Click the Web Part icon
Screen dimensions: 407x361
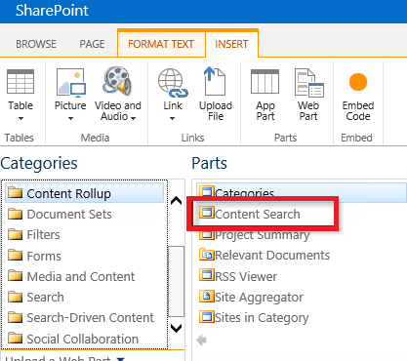(x=308, y=83)
